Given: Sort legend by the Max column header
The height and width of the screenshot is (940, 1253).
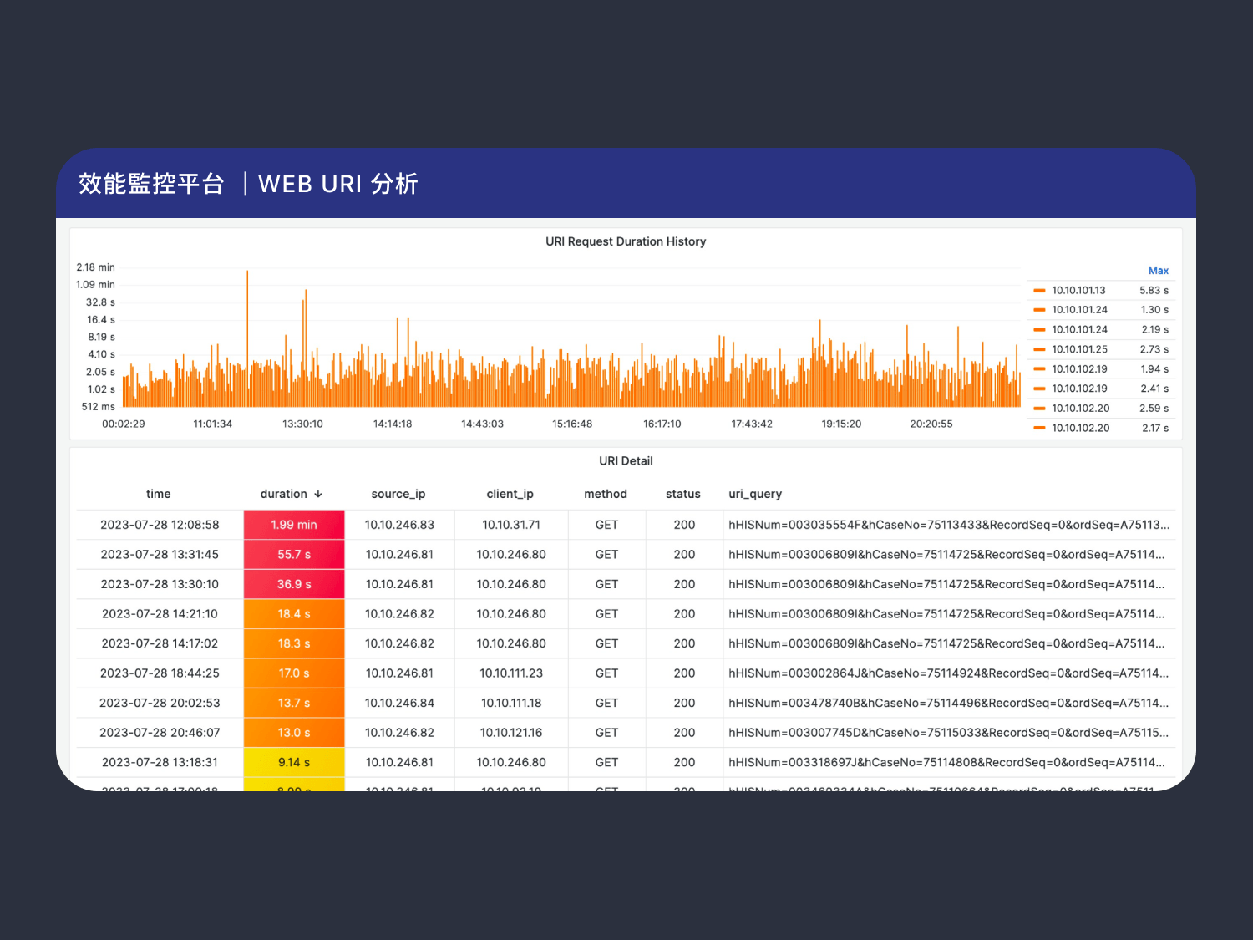Looking at the screenshot, I should click(1158, 271).
